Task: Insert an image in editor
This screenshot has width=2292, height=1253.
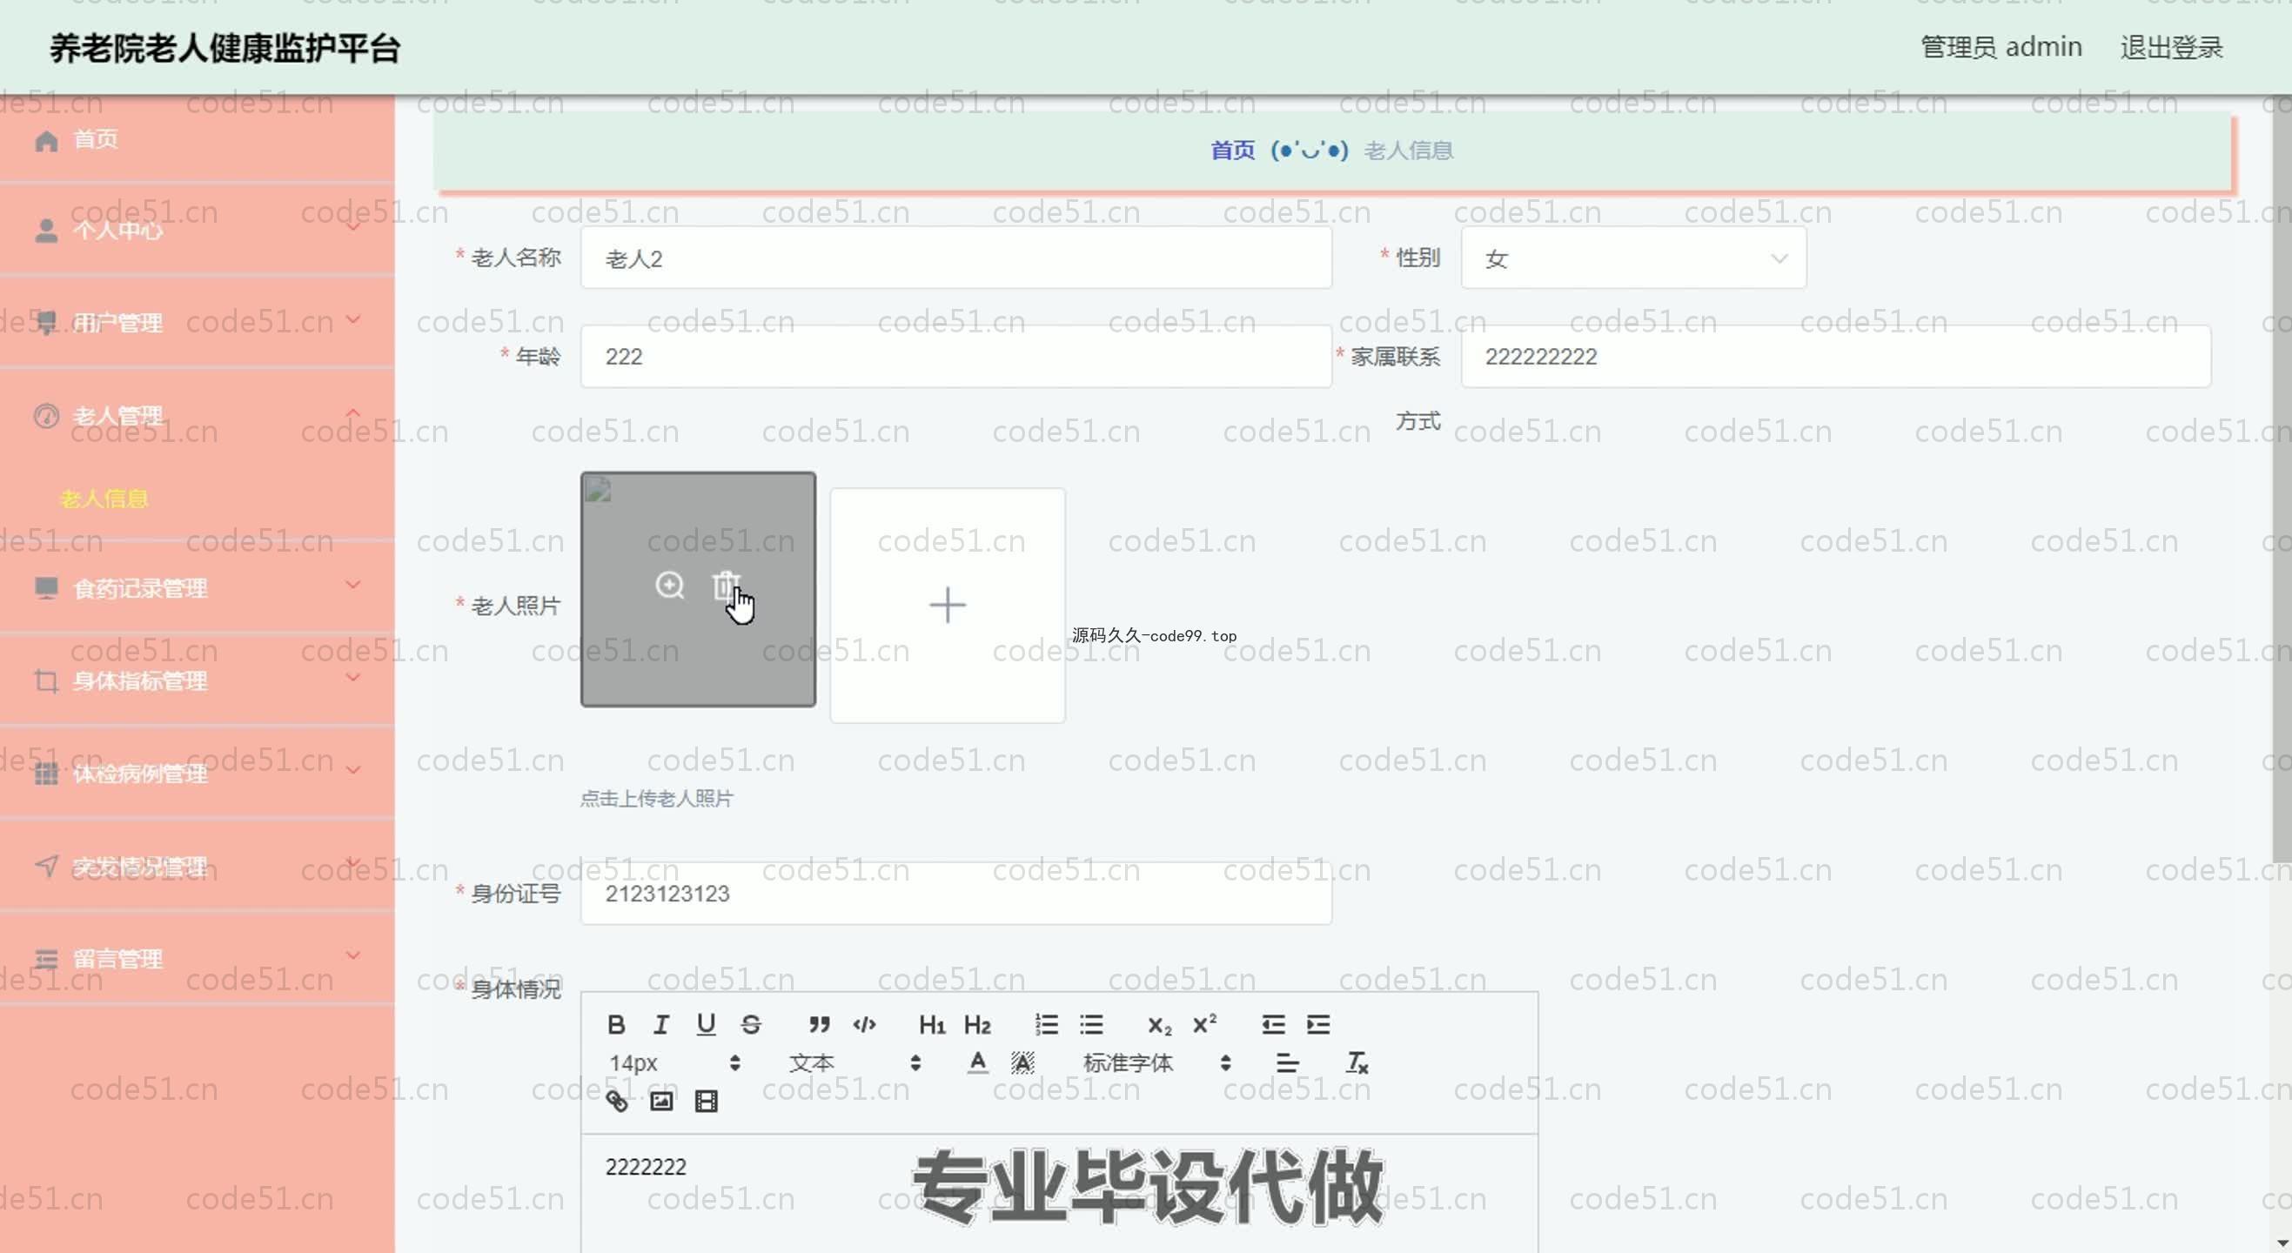Action: tap(661, 1102)
